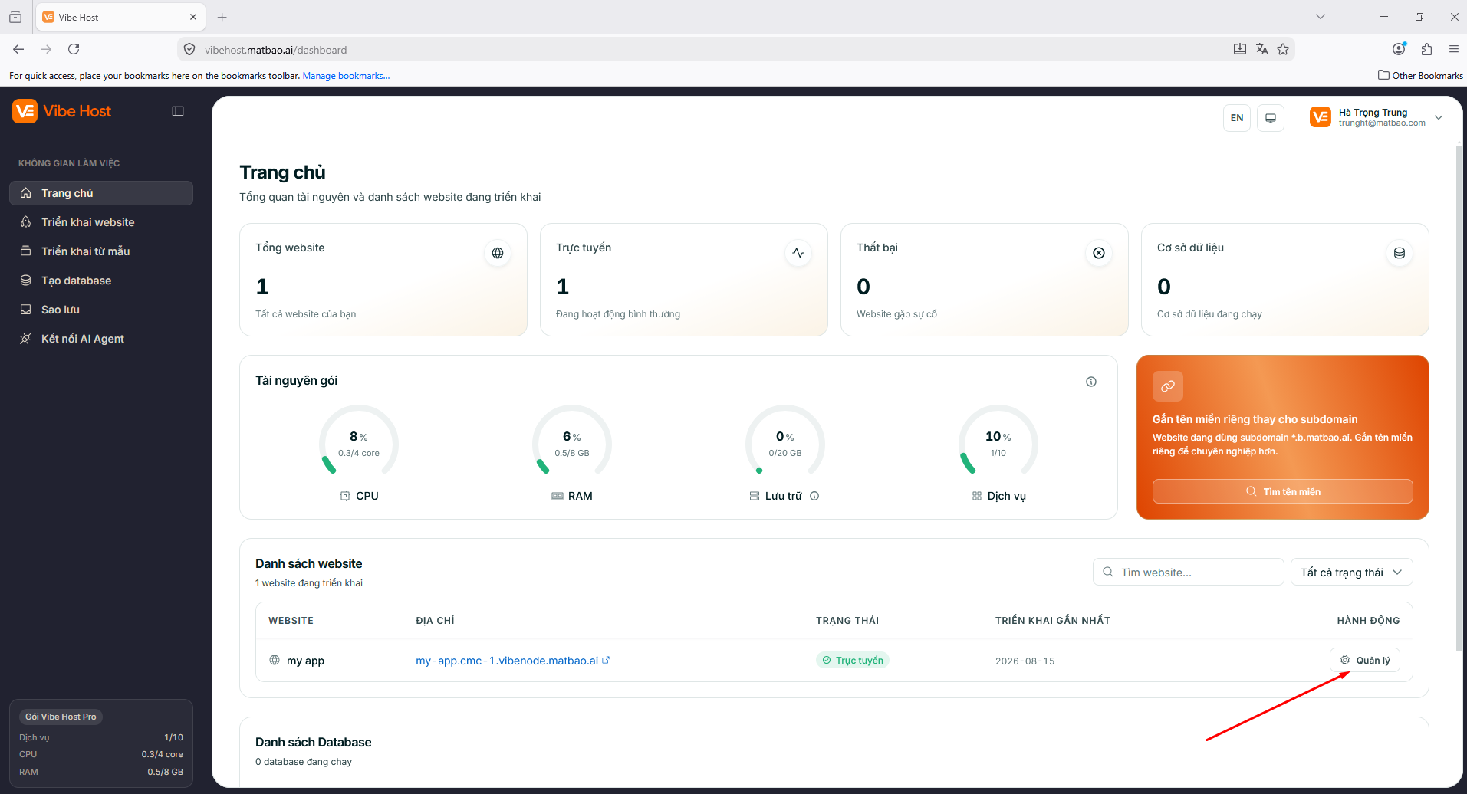Click the info icon next to Lưu trữ
Image resolution: width=1467 pixels, height=794 pixels.
pyautogui.click(x=814, y=496)
